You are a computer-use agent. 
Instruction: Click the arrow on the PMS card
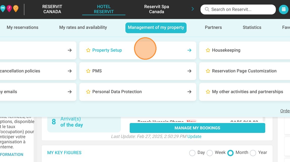pyautogui.click(x=189, y=71)
